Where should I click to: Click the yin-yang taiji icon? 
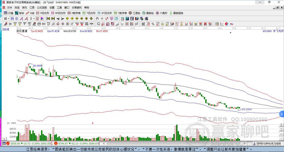[227, 24]
